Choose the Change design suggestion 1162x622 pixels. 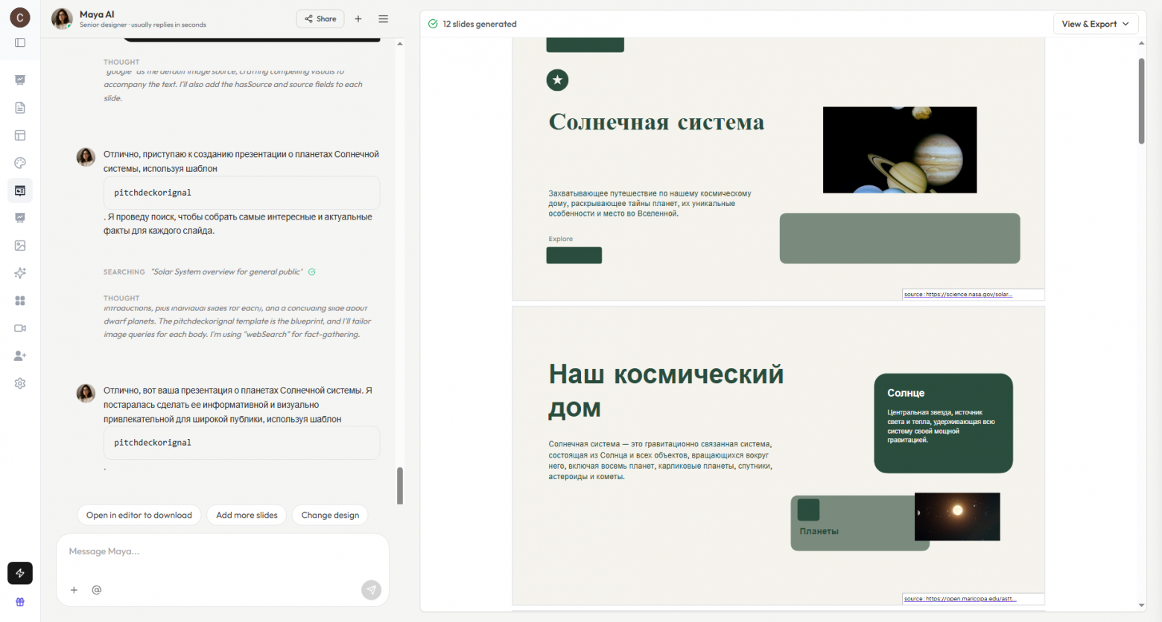pyautogui.click(x=330, y=515)
